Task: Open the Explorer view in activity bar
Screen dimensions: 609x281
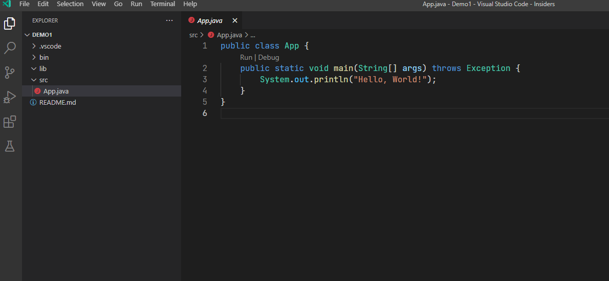Action: pos(10,24)
